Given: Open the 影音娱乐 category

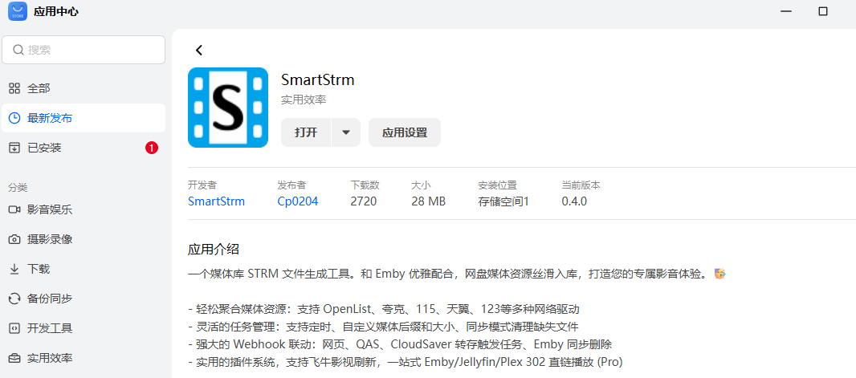Looking at the screenshot, I should coord(84,209).
